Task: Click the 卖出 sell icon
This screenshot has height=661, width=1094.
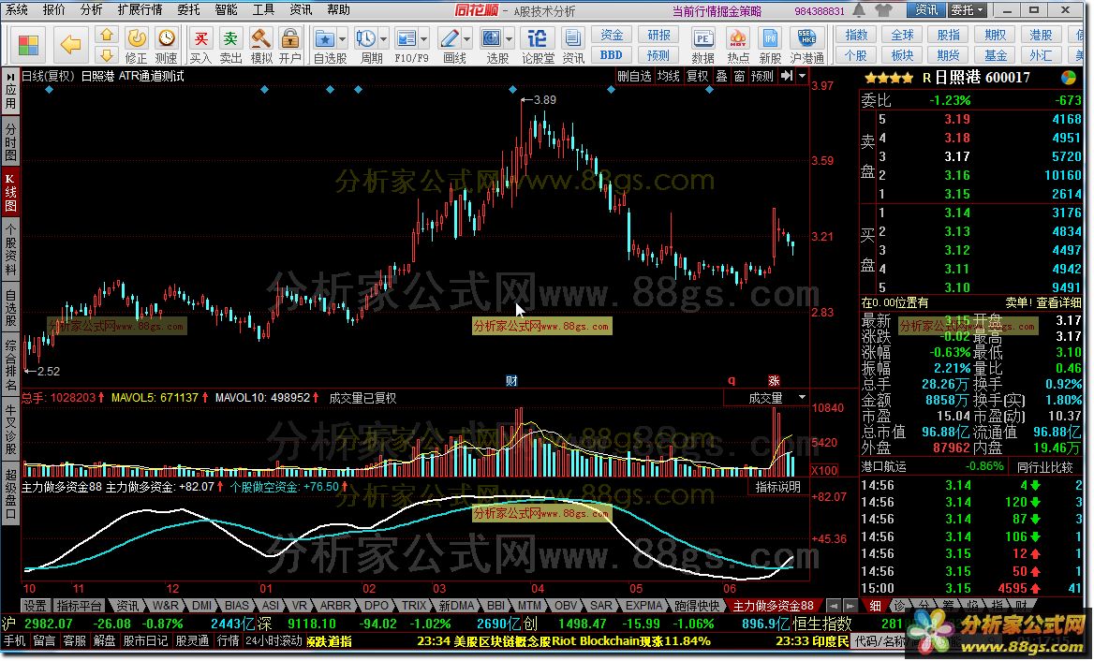Action: tap(230, 45)
